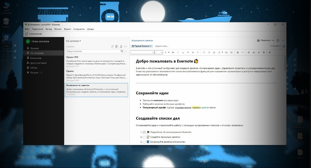The image size is (311, 168).
Task: Open the Довідка menu
Action: point(90,29)
